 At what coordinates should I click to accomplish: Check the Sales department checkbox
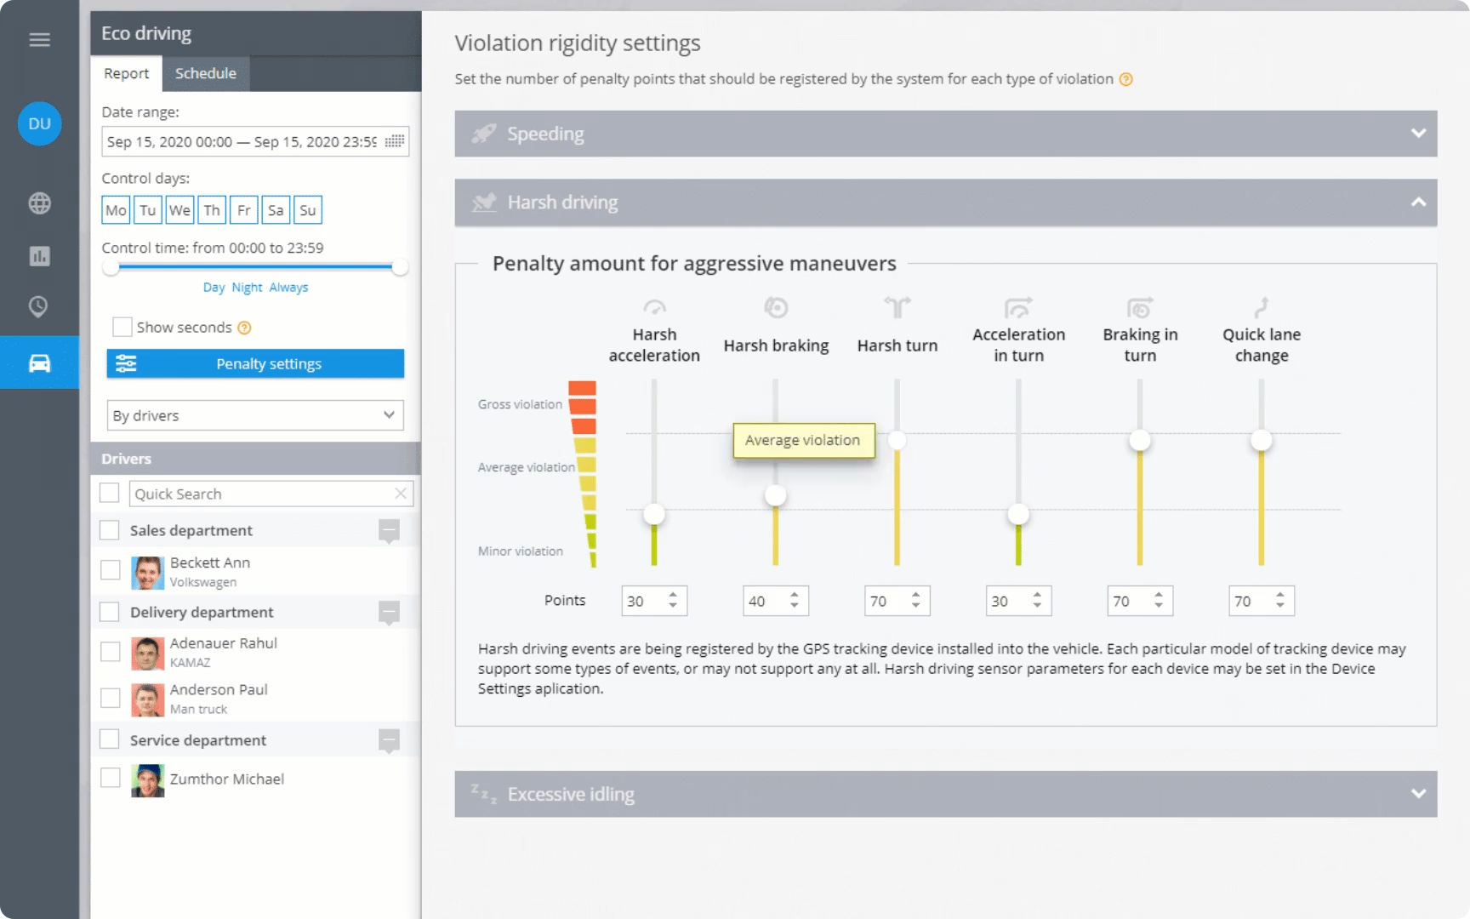109,530
